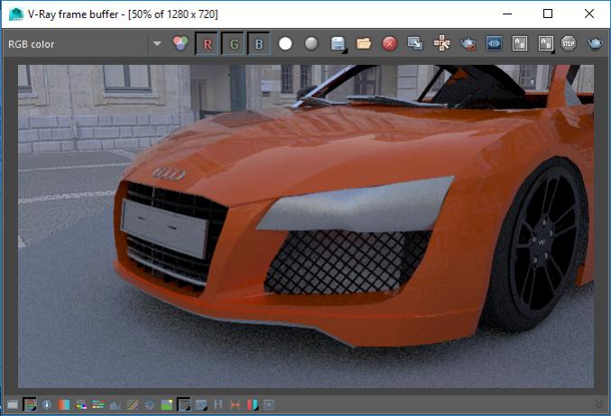Switch to RGB channels with three-circle icon
Viewport: 611px width, 416px height.
181,43
